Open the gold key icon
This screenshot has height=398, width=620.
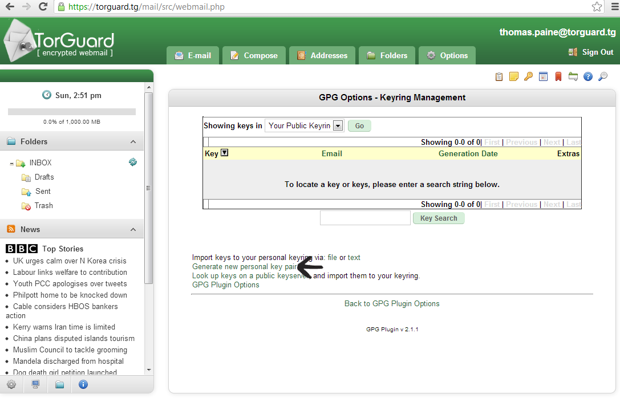click(x=529, y=76)
